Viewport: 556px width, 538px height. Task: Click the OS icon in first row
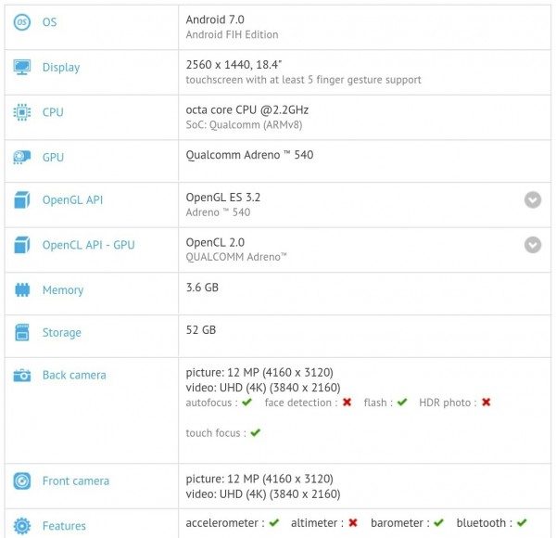[21, 22]
